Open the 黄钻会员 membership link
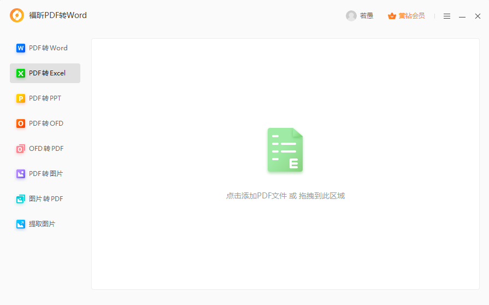Screen dimensions: 489x305 coord(411,16)
